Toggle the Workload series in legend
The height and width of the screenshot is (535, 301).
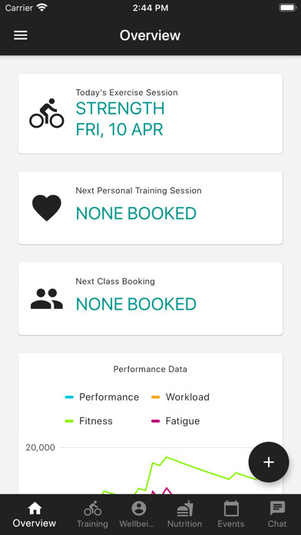(x=180, y=397)
